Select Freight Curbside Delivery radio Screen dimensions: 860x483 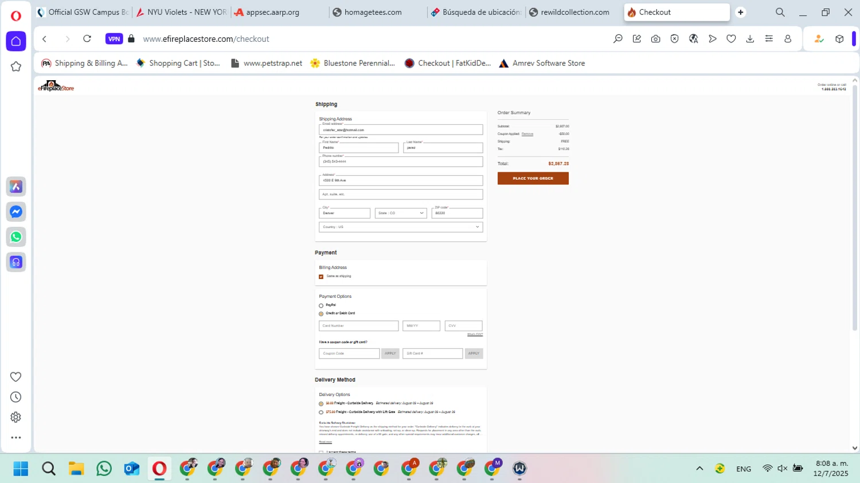tap(321, 404)
